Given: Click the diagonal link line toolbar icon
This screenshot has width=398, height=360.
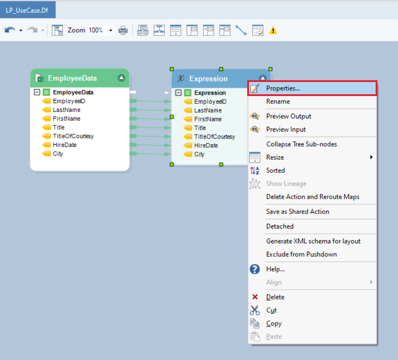Looking at the screenshot, I should click(x=241, y=30).
